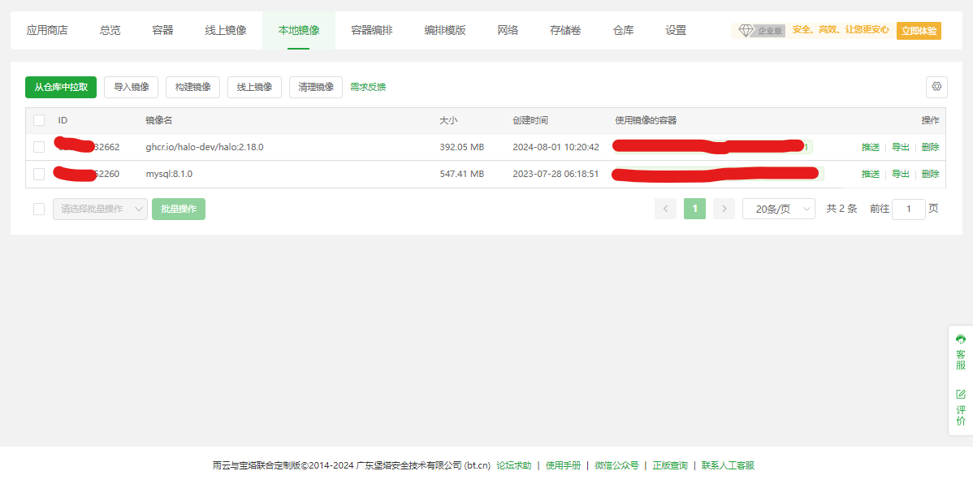
Task: Switch to the 容器 tab
Action: point(161,28)
